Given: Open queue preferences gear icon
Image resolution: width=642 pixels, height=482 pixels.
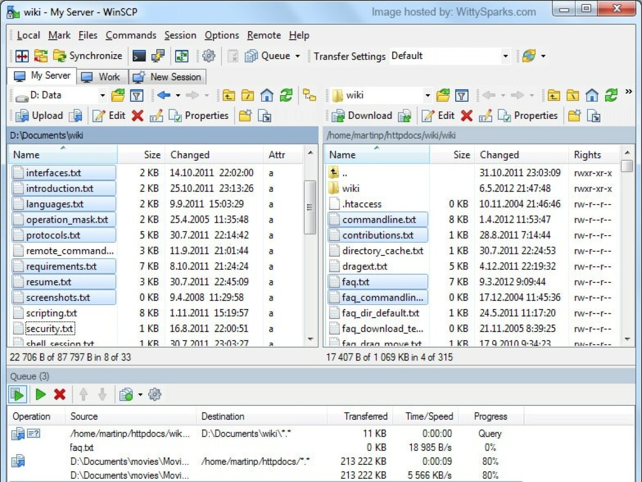Looking at the screenshot, I should coord(155,395).
